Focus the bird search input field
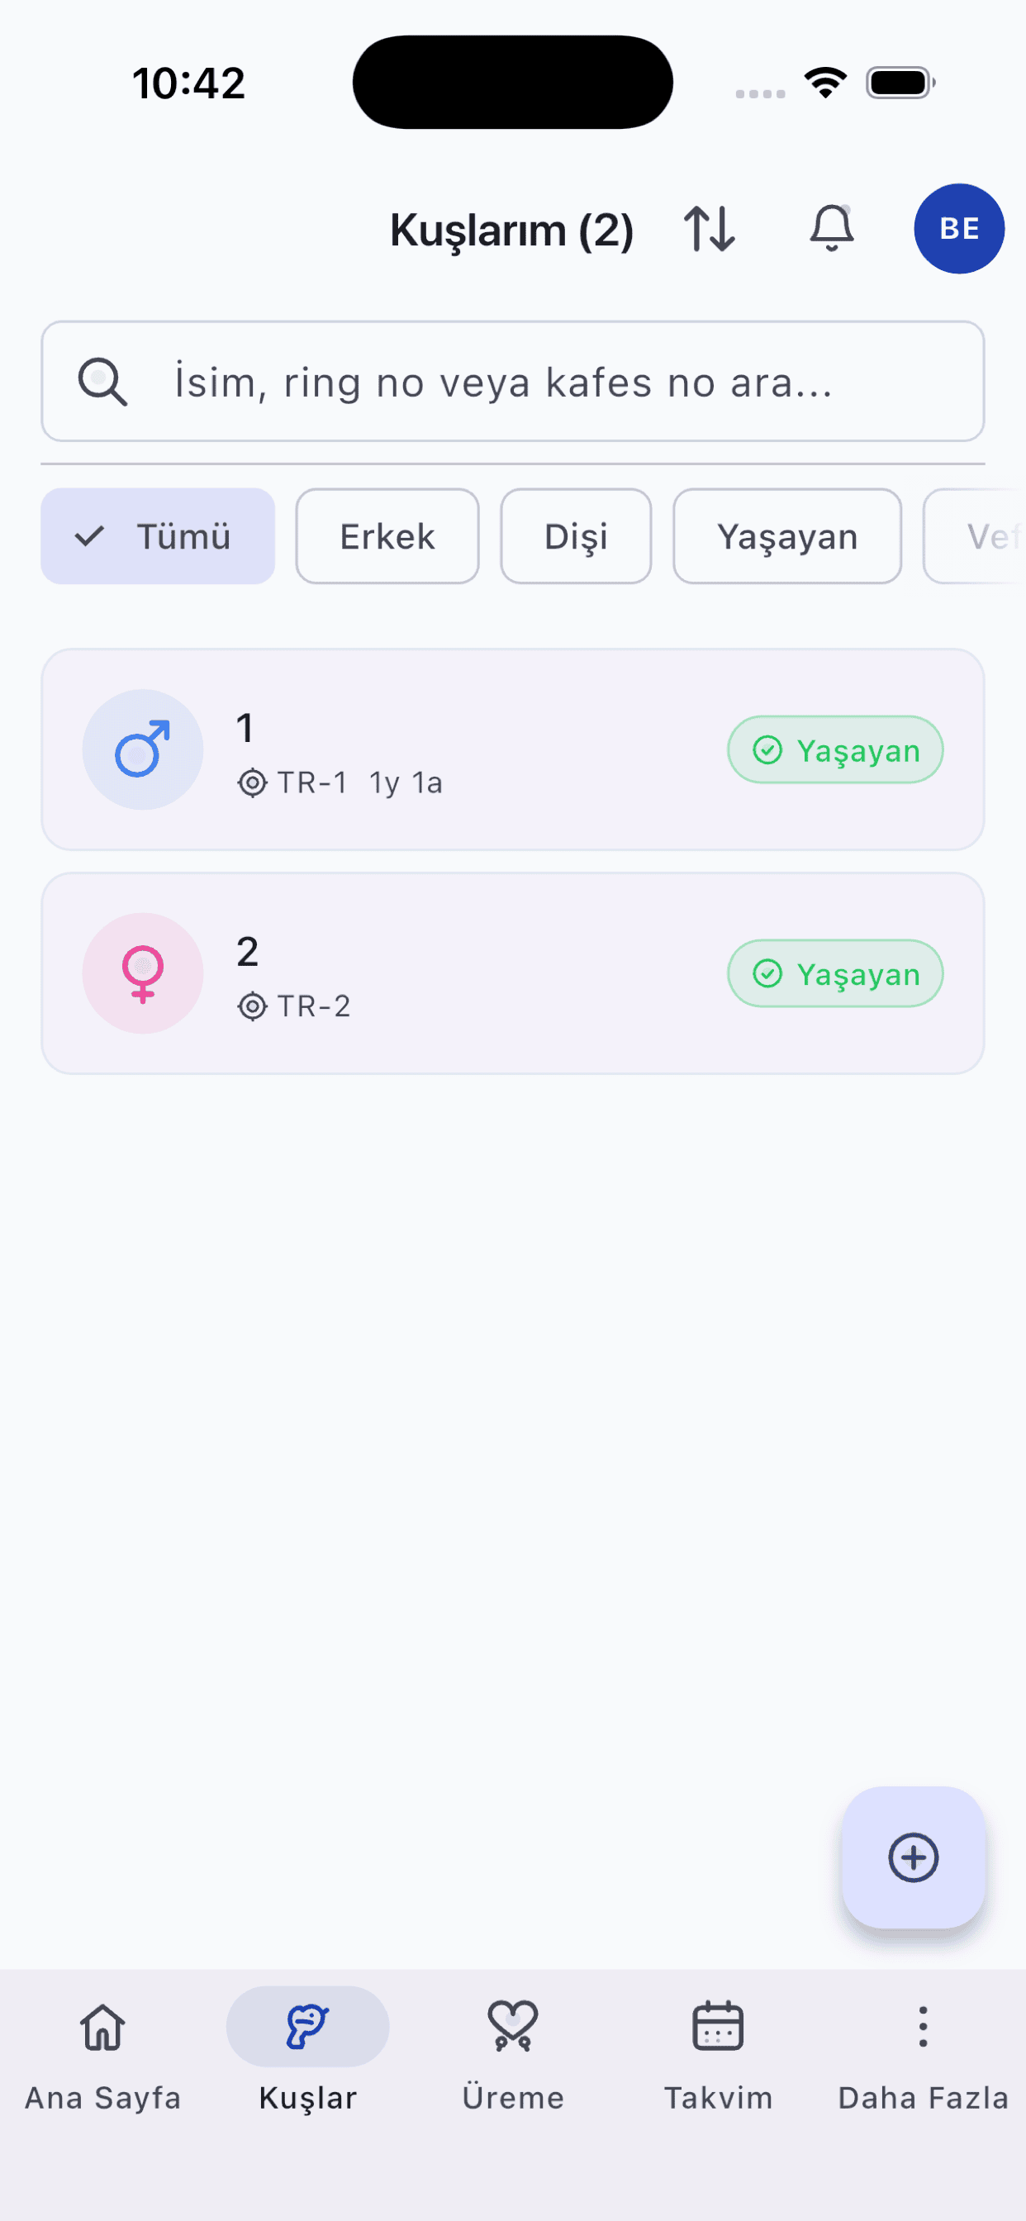 [x=534, y=382]
